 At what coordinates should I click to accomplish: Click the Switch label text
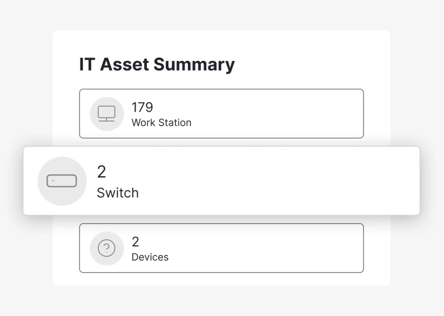tap(118, 193)
